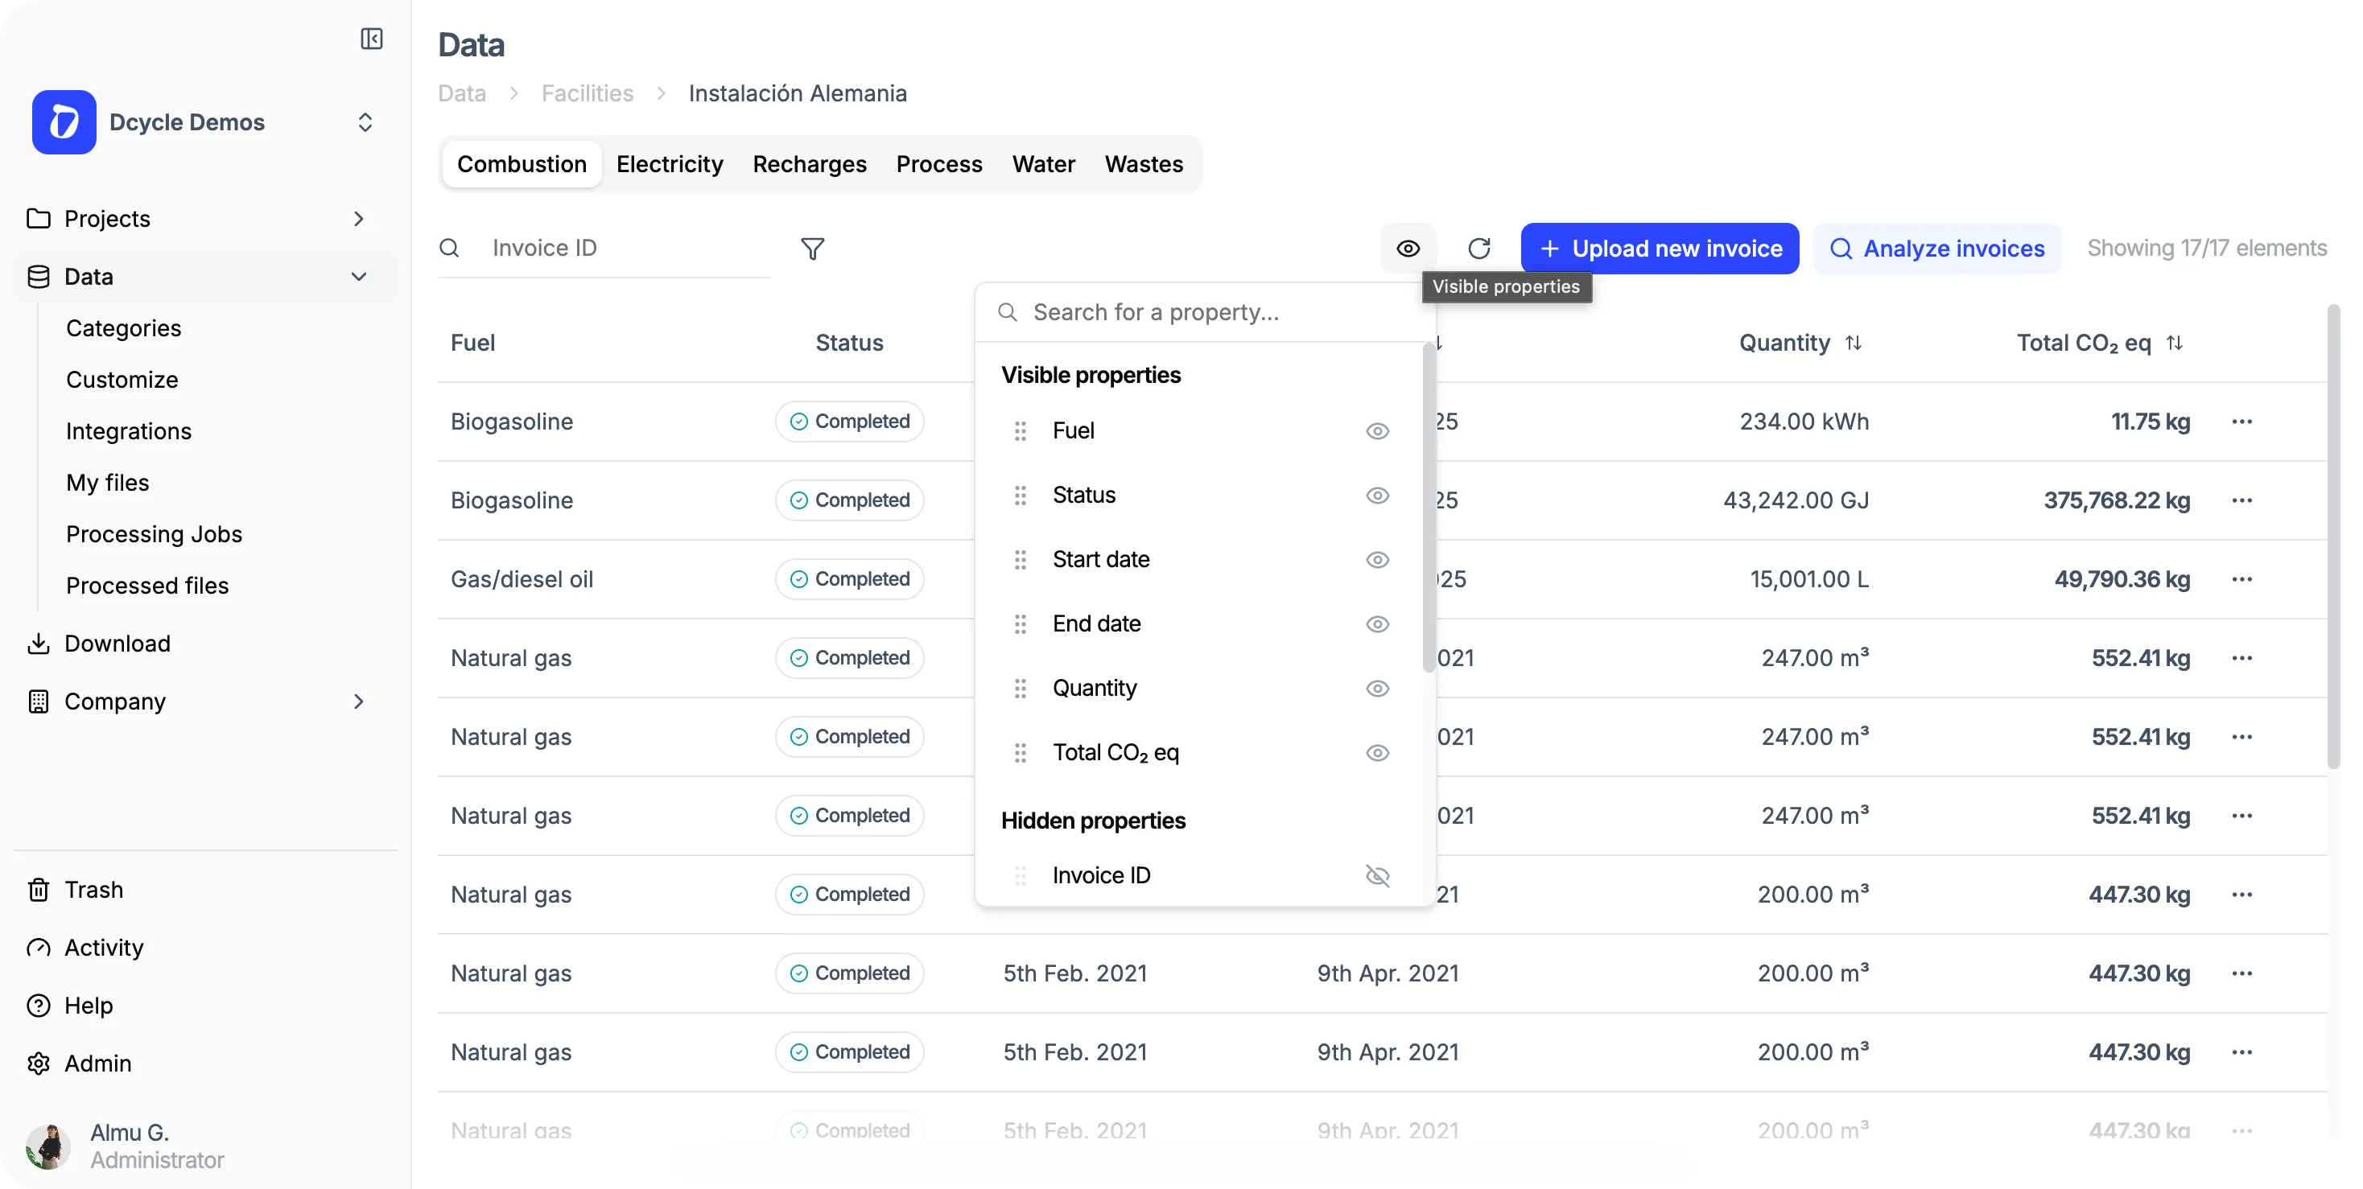Switch to the Electricity tab
Screen dimensions: 2363x1189
(669, 164)
